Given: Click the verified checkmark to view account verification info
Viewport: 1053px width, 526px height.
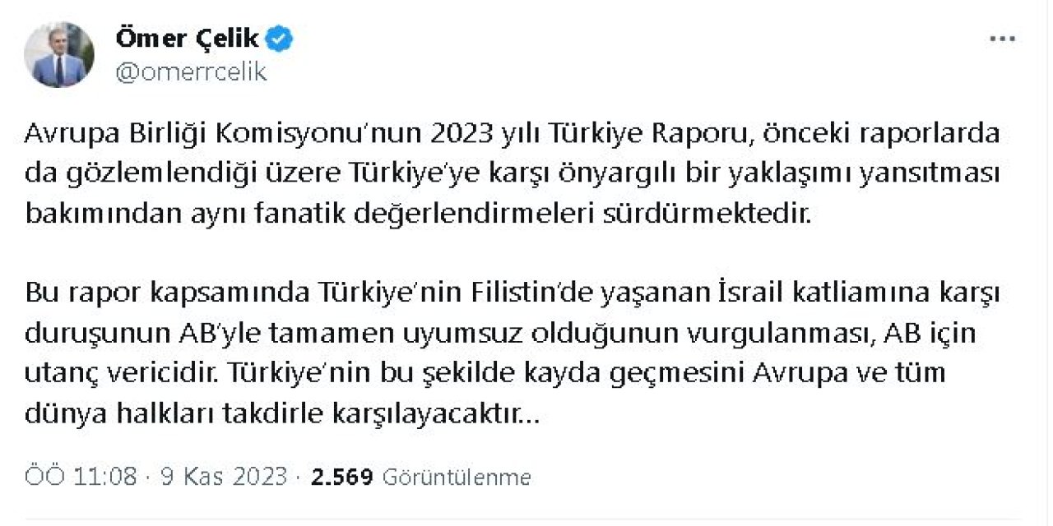Looking at the screenshot, I should tap(279, 36).
